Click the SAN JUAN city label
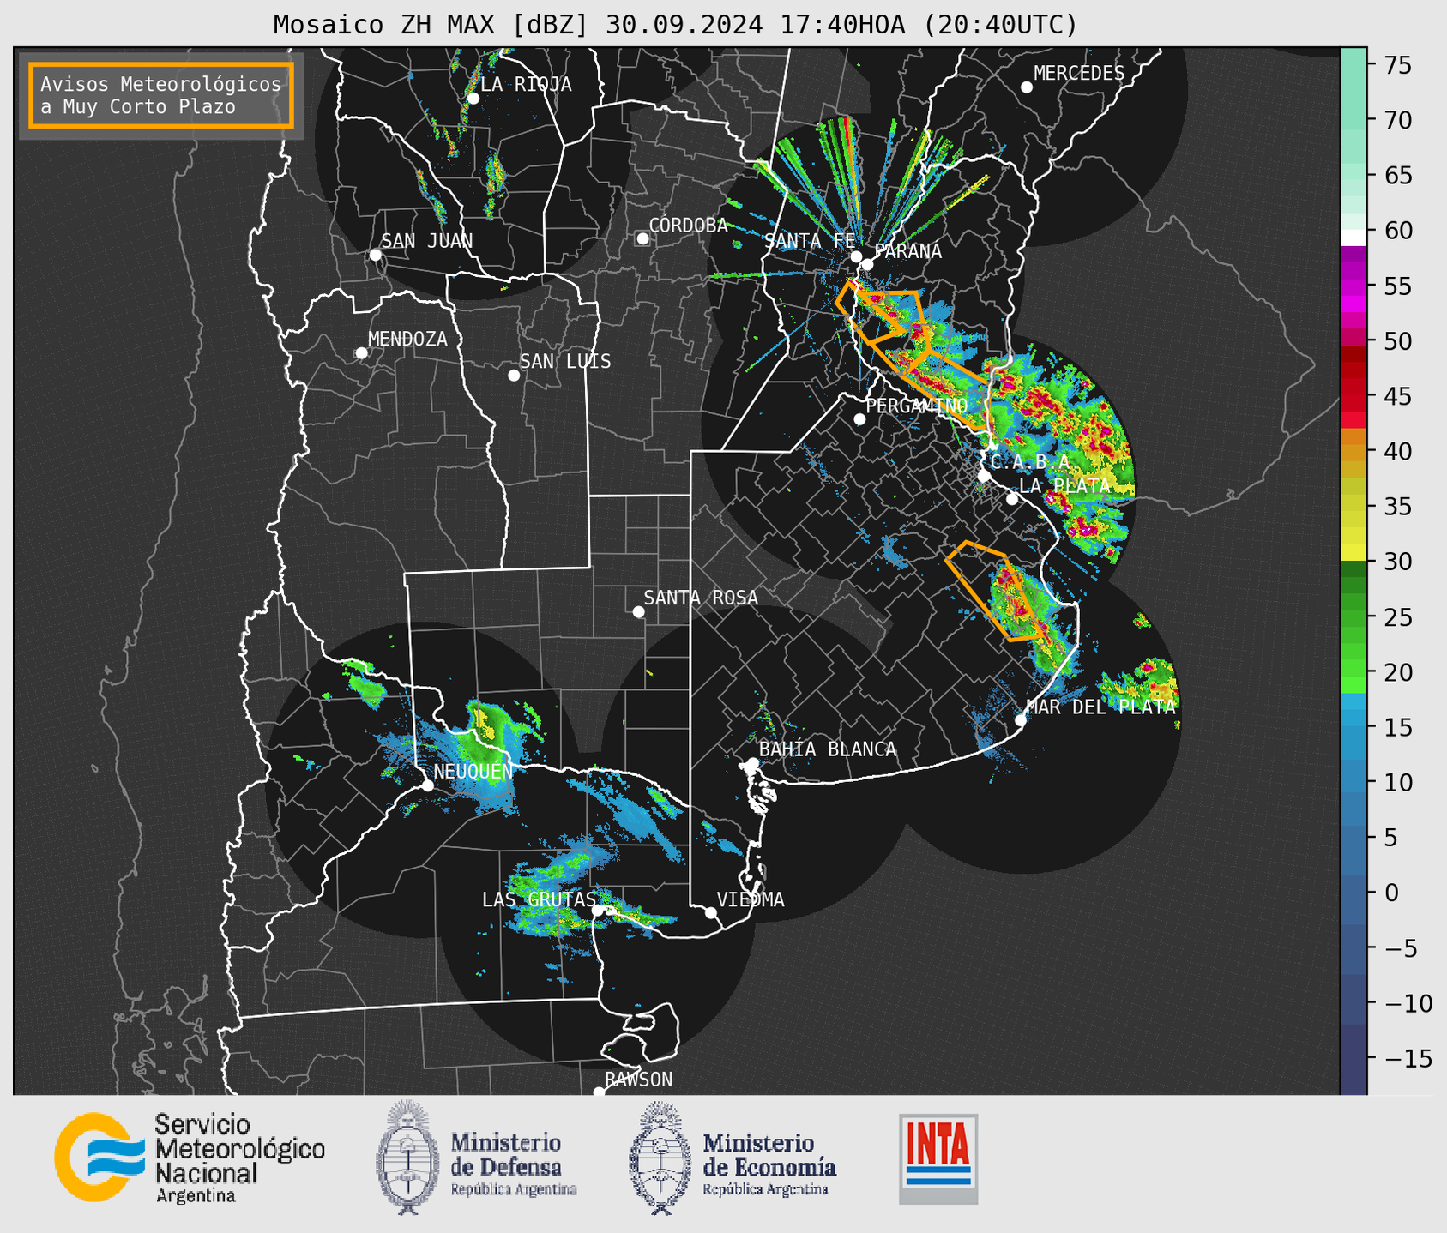 click(x=426, y=241)
